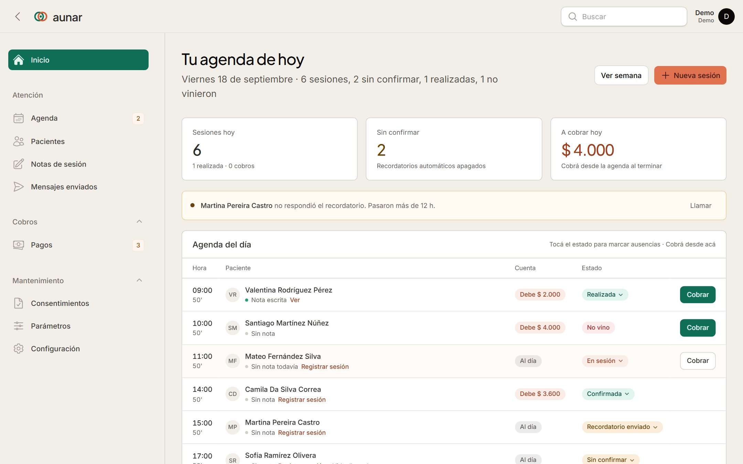Open Parámetros in the sidebar
The image size is (743, 464).
[x=78, y=326]
